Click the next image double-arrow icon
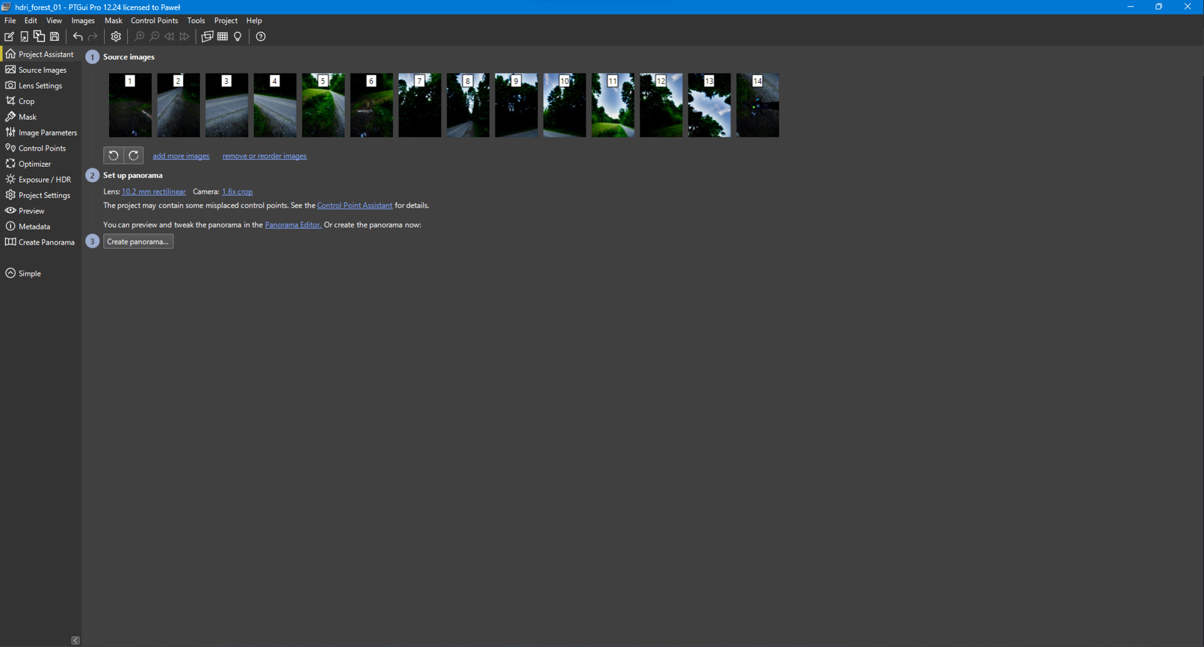The image size is (1204, 647). [x=184, y=36]
